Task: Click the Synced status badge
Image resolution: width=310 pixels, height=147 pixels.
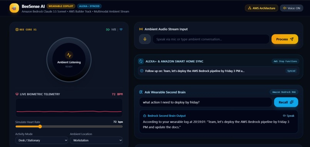Action: [291, 71]
